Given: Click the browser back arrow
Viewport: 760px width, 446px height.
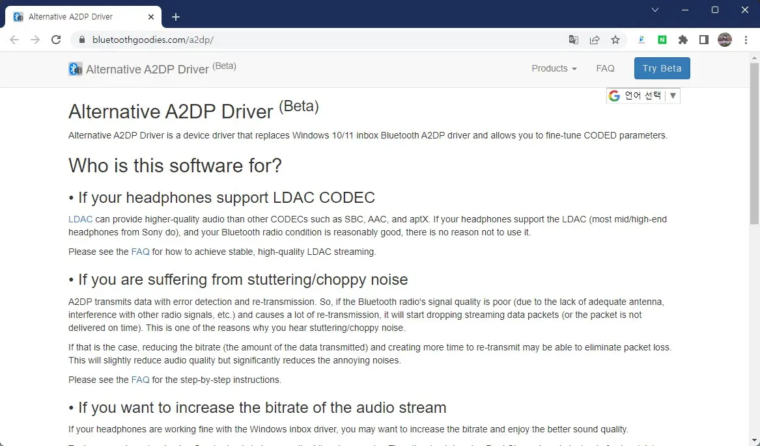Looking at the screenshot, I should pos(14,40).
